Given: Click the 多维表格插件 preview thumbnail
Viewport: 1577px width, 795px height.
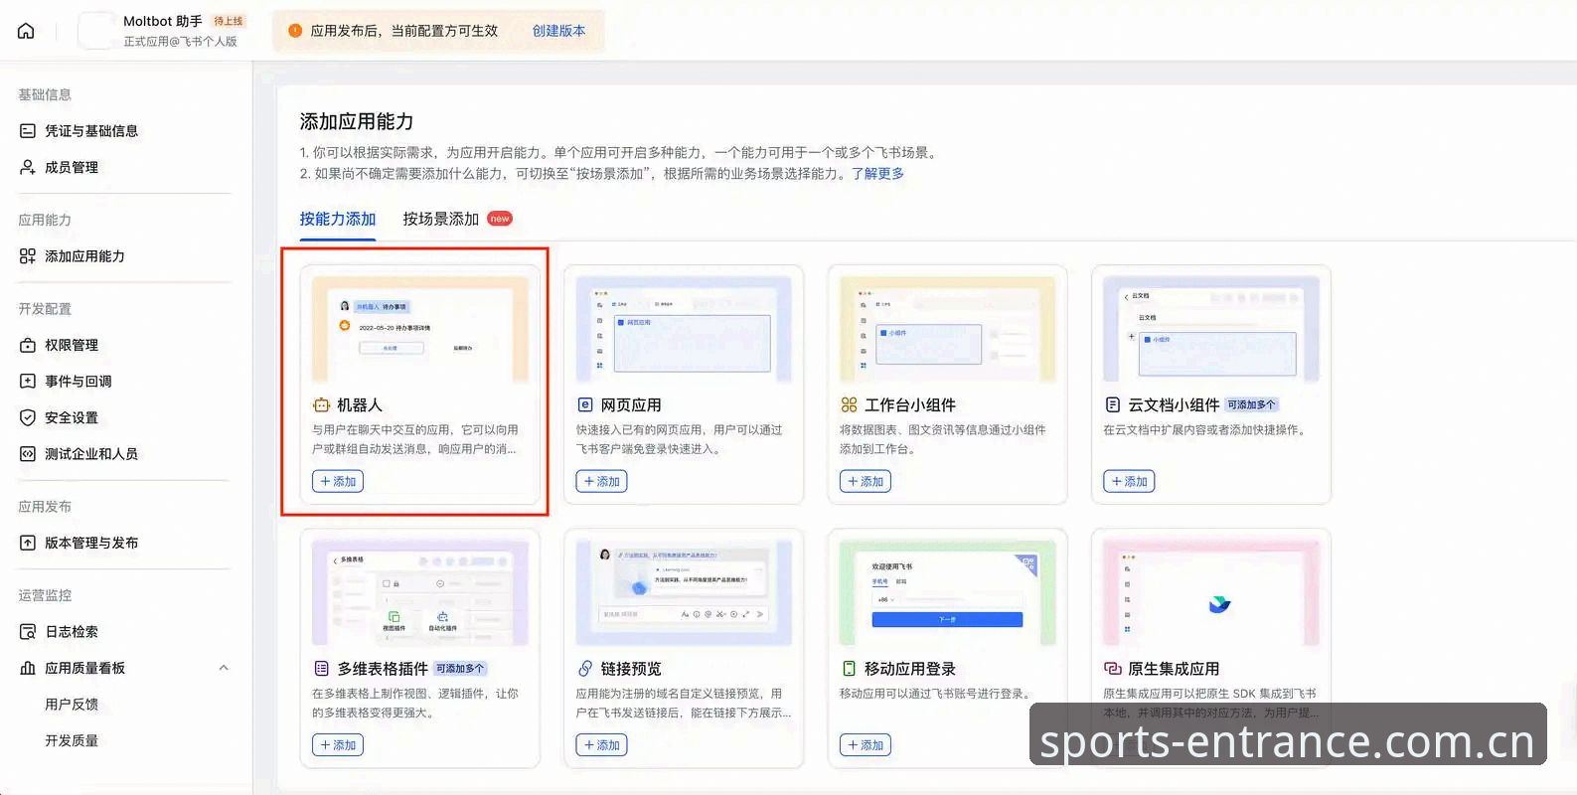Looking at the screenshot, I should pos(420,592).
